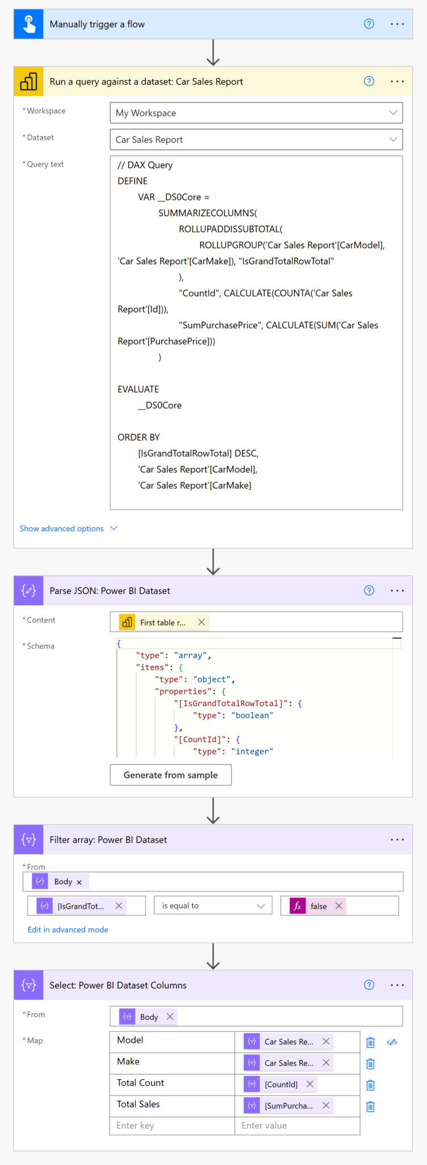Switch the Map to text mode
This screenshot has width=427, height=1165.
(392, 1042)
